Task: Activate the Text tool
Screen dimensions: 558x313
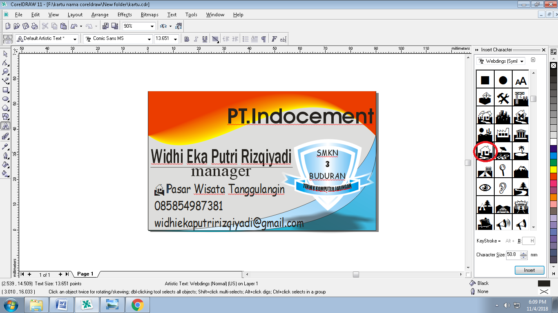Action: [6, 126]
